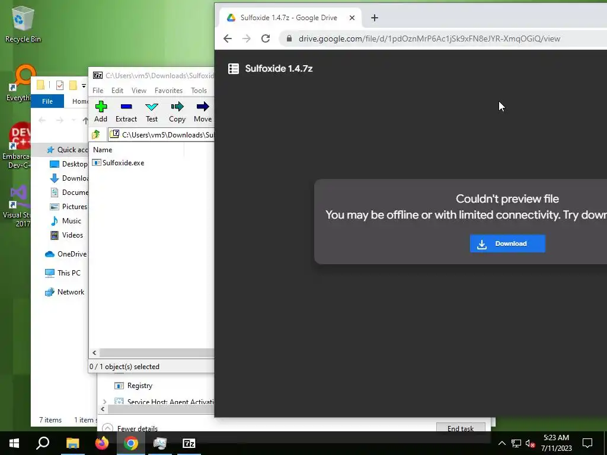
Task: Select the Everything search desktop shortcut
Action: pyautogui.click(x=18, y=83)
